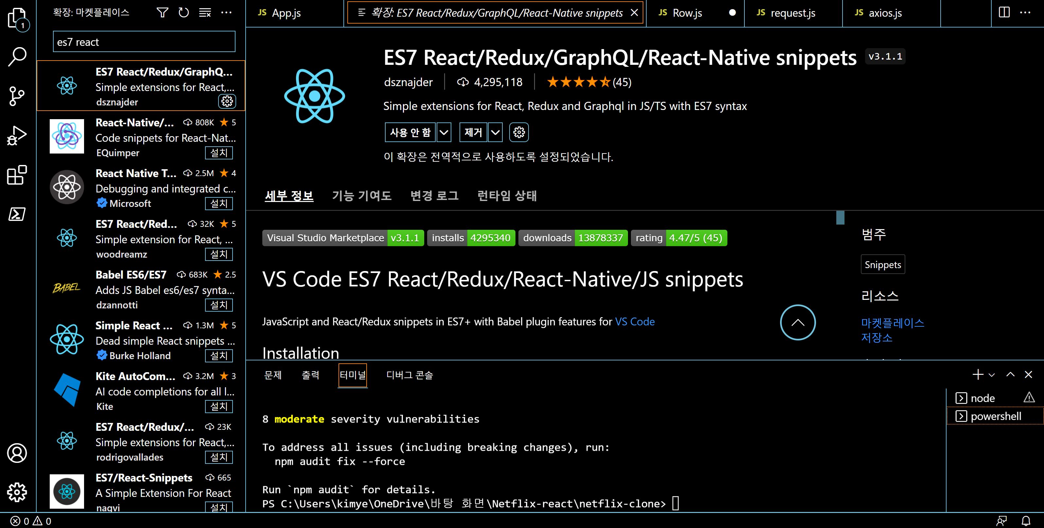Refresh the extensions list
The height and width of the screenshot is (528, 1044).
coord(183,12)
